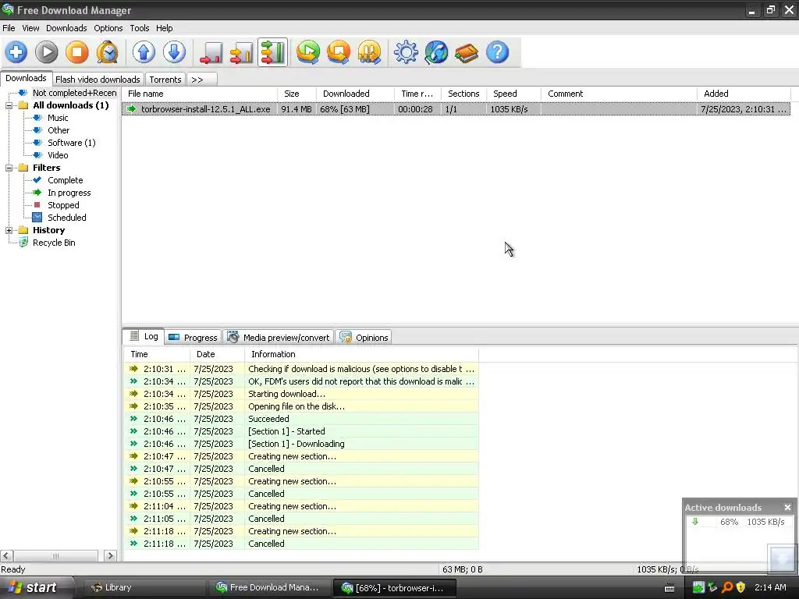Select the Stopped filter

tap(63, 205)
